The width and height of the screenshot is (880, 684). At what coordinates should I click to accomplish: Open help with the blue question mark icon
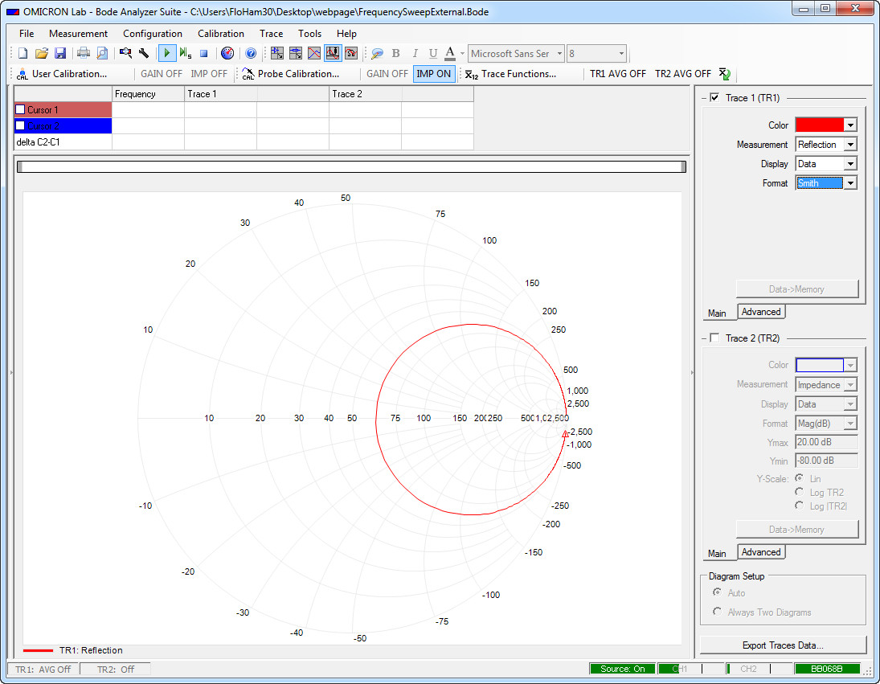coord(251,53)
